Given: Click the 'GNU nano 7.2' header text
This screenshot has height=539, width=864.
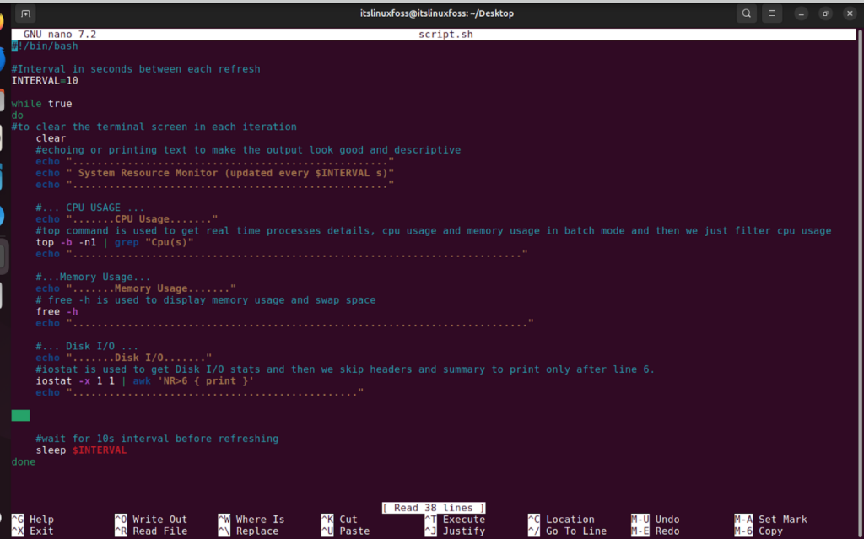Looking at the screenshot, I should tap(60, 35).
